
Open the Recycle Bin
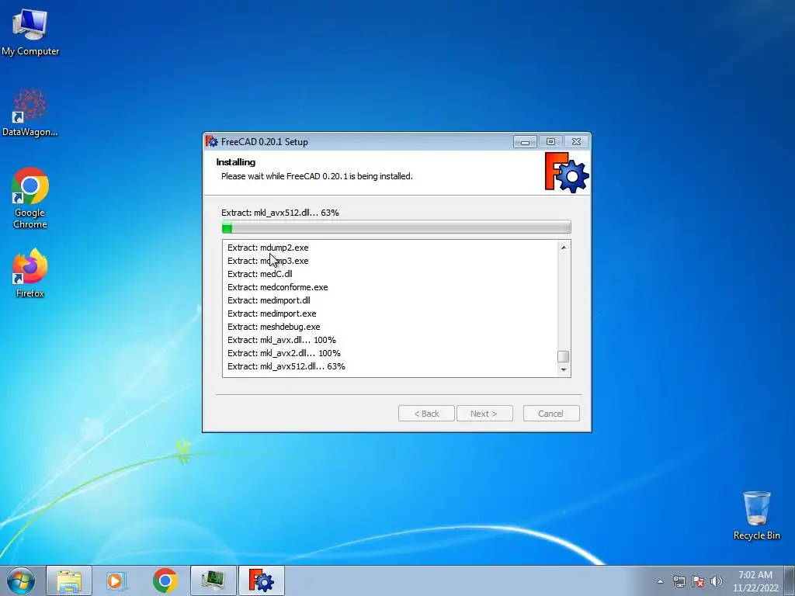(756, 515)
